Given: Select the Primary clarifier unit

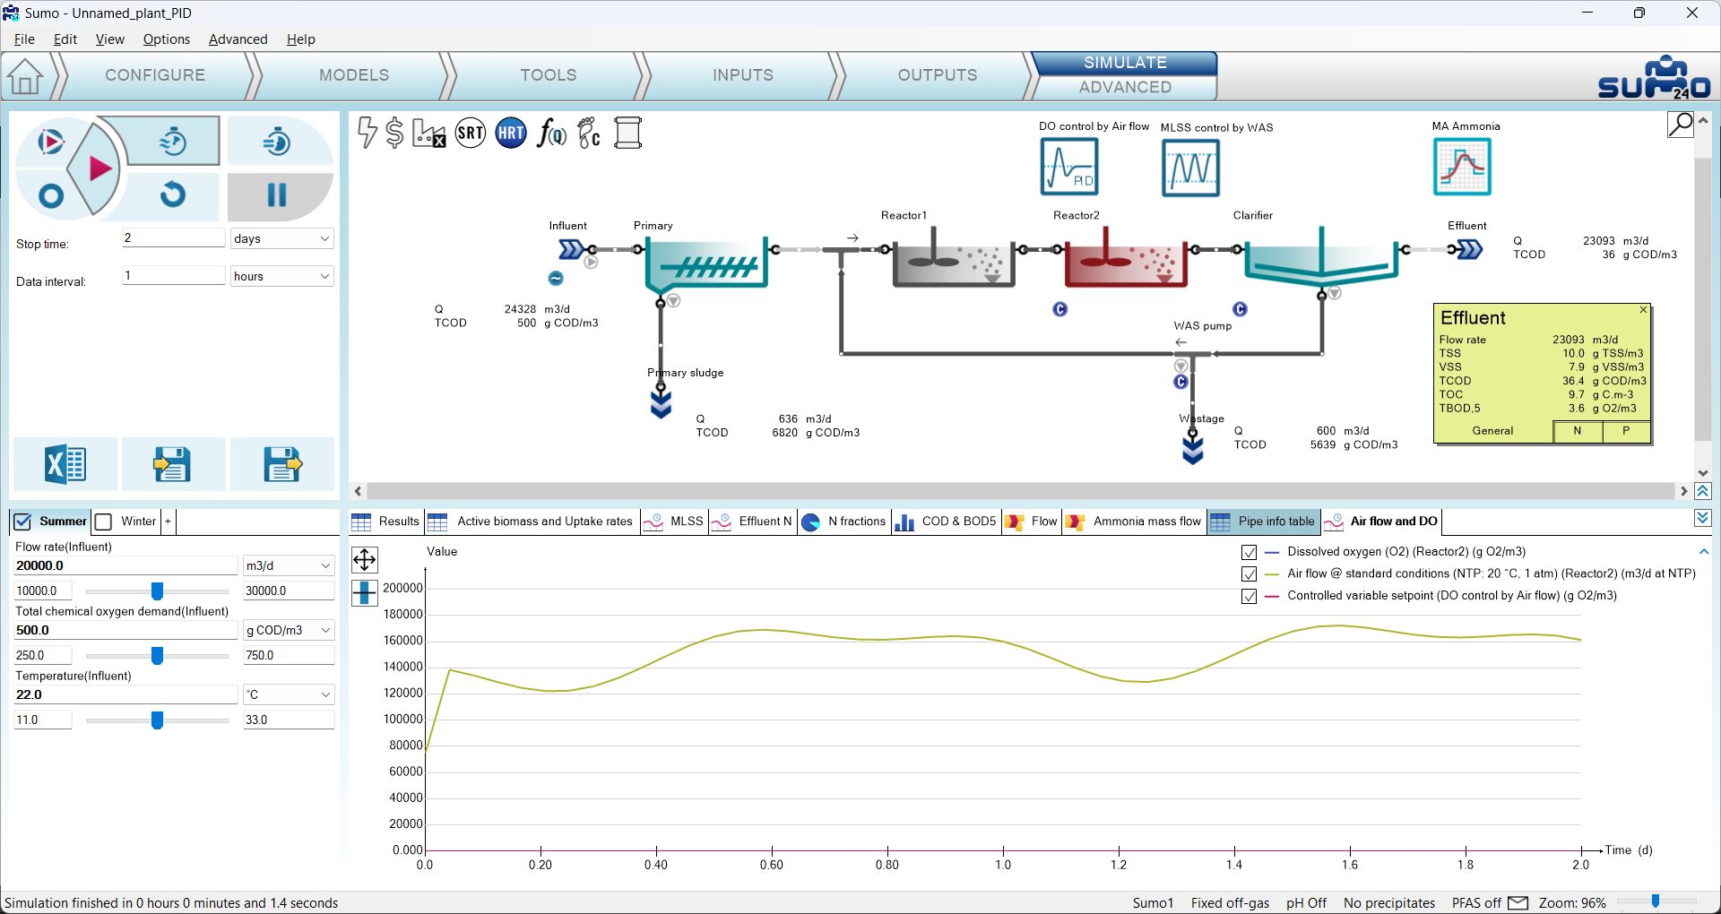Looking at the screenshot, I should coord(706,263).
